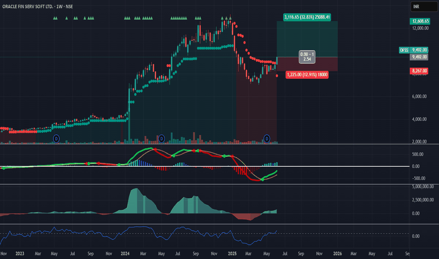Click the 2025 label on time axis
This screenshot has height=259, width=439.
pyautogui.click(x=232, y=253)
